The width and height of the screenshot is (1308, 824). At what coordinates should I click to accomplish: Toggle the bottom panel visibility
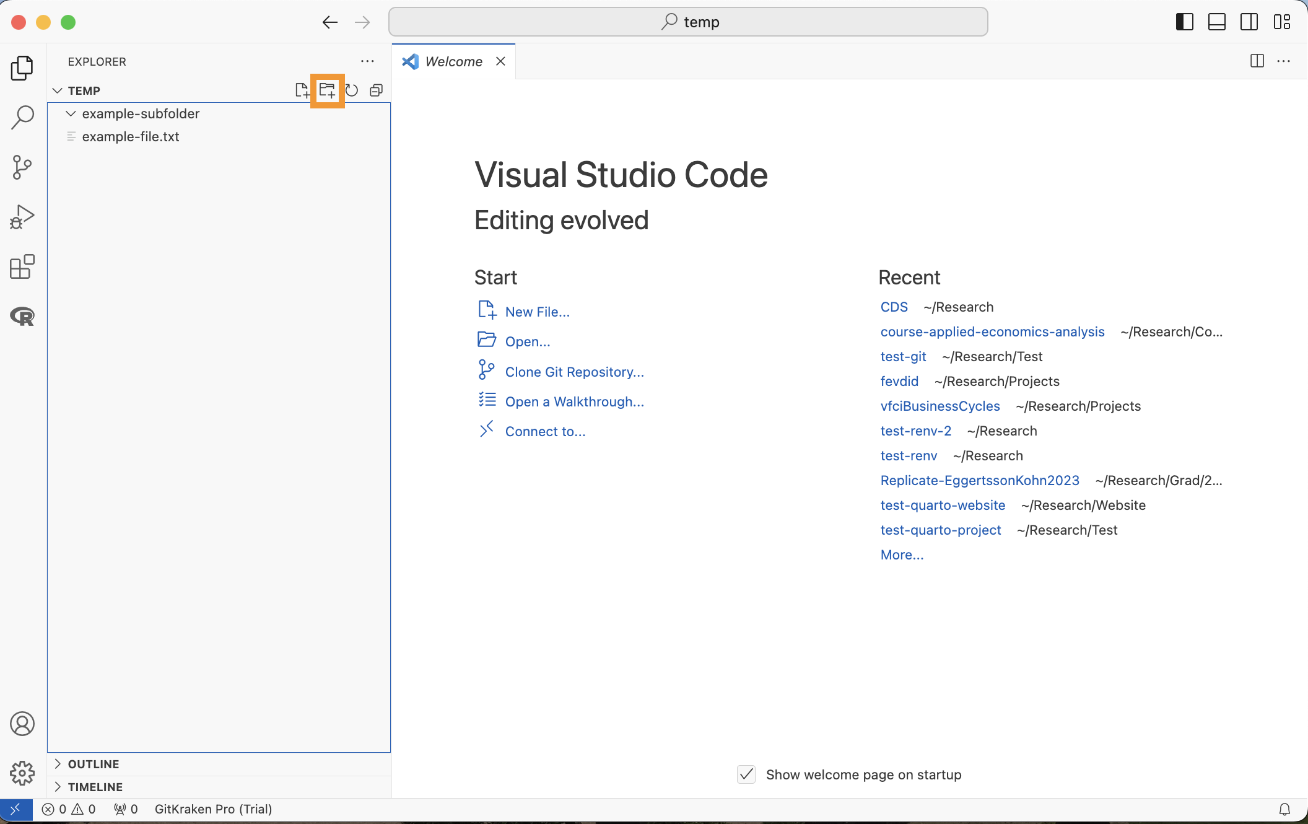pyautogui.click(x=1216, y=22)
